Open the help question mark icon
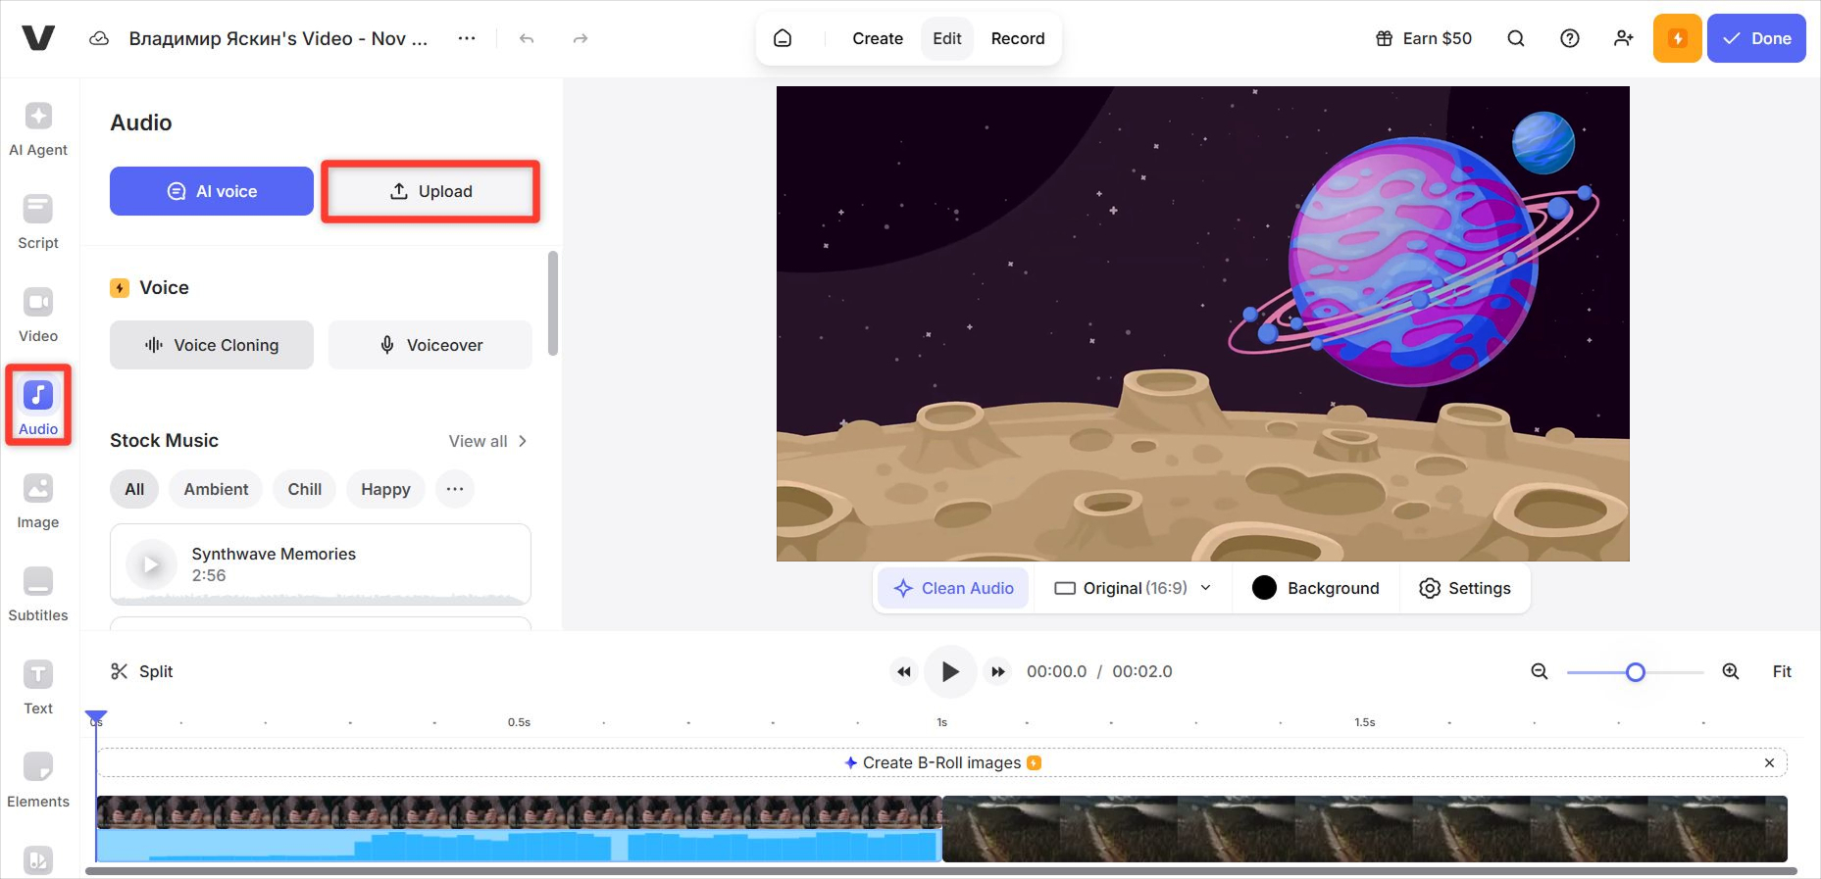The height and width of the screenshot is (879, 1821). [x=1569, y=39]
